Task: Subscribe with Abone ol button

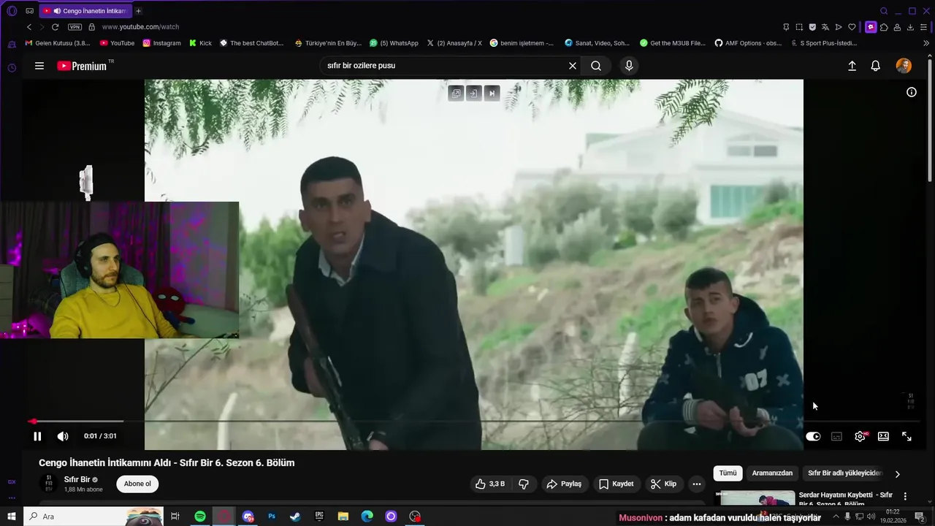Action: pyautogui.click(x=137, y=484)
